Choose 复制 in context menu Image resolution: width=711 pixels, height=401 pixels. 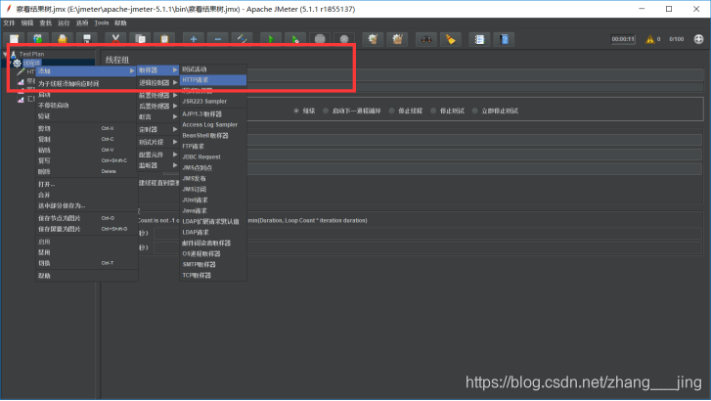tap(86, 139)
